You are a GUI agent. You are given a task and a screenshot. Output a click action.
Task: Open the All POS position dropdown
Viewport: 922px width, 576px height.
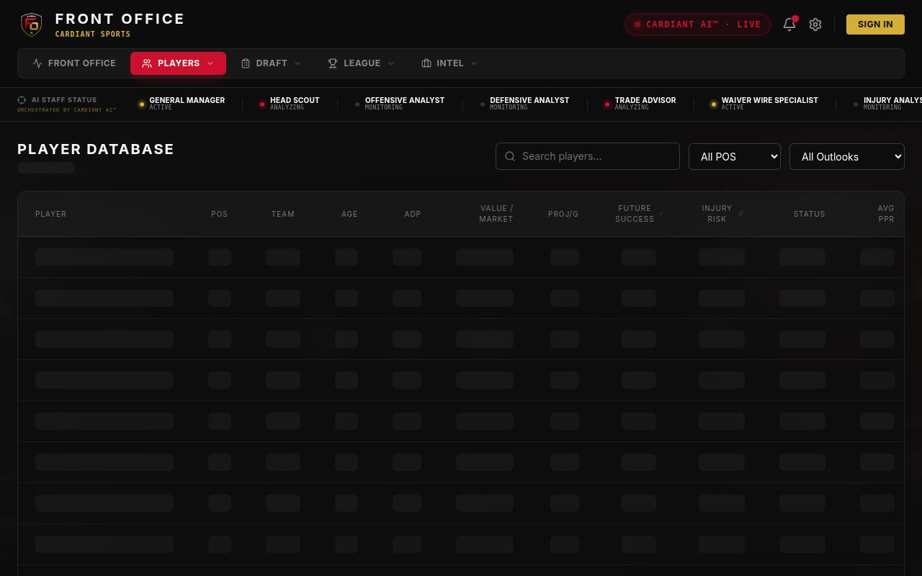[735, 156]
